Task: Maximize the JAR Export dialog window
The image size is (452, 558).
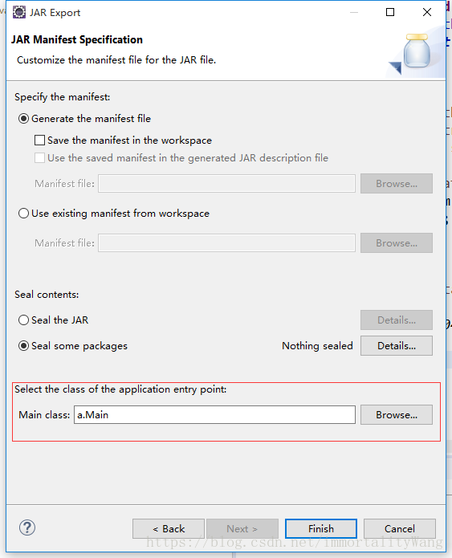Action: click(390, 12)
